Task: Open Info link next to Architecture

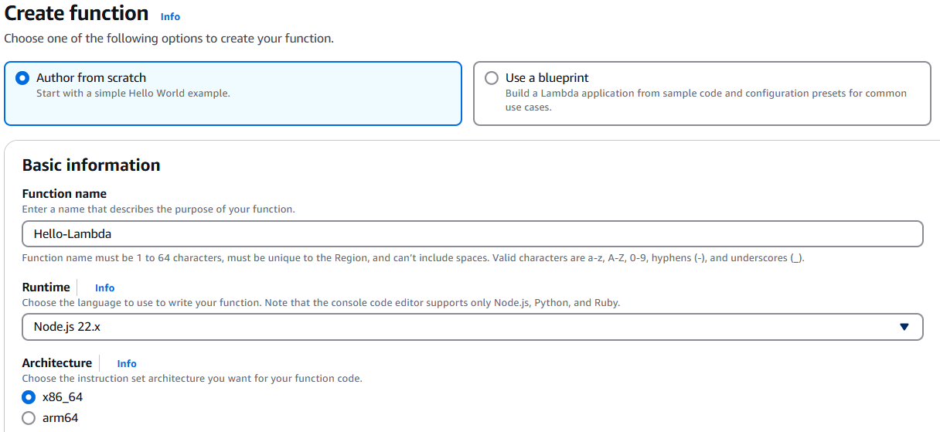Action: (127, 363)
